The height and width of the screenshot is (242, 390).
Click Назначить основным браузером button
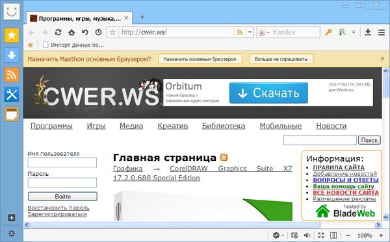[200, 59]
